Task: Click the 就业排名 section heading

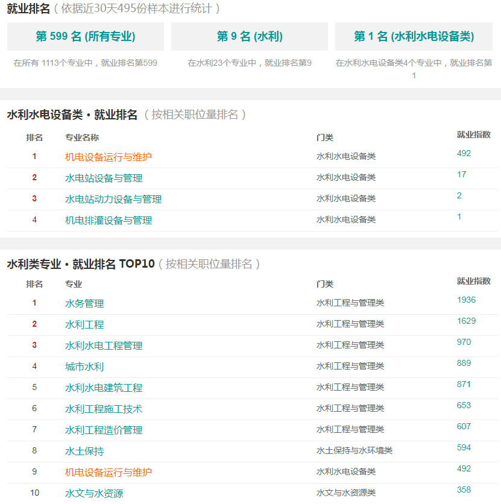Action: [x=28, y=8]
